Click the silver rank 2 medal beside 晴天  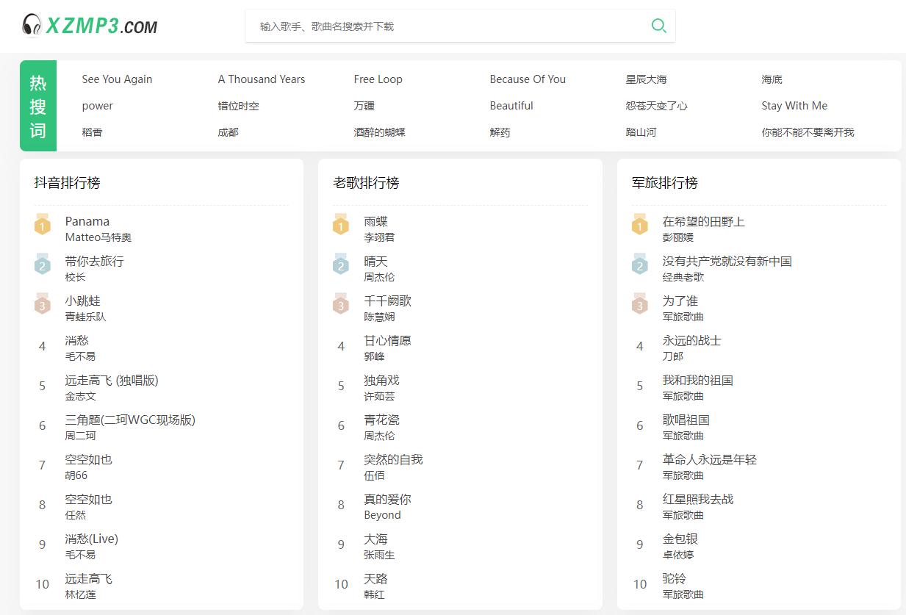coord(341,265)
